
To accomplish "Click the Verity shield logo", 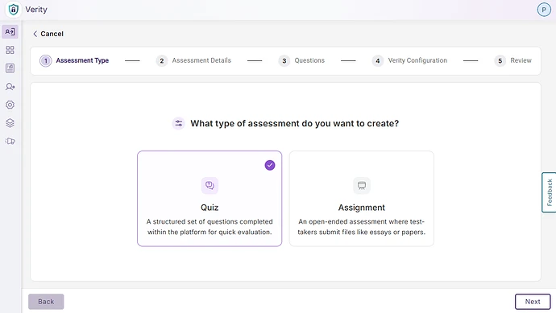I will click(x=14, y=10).
